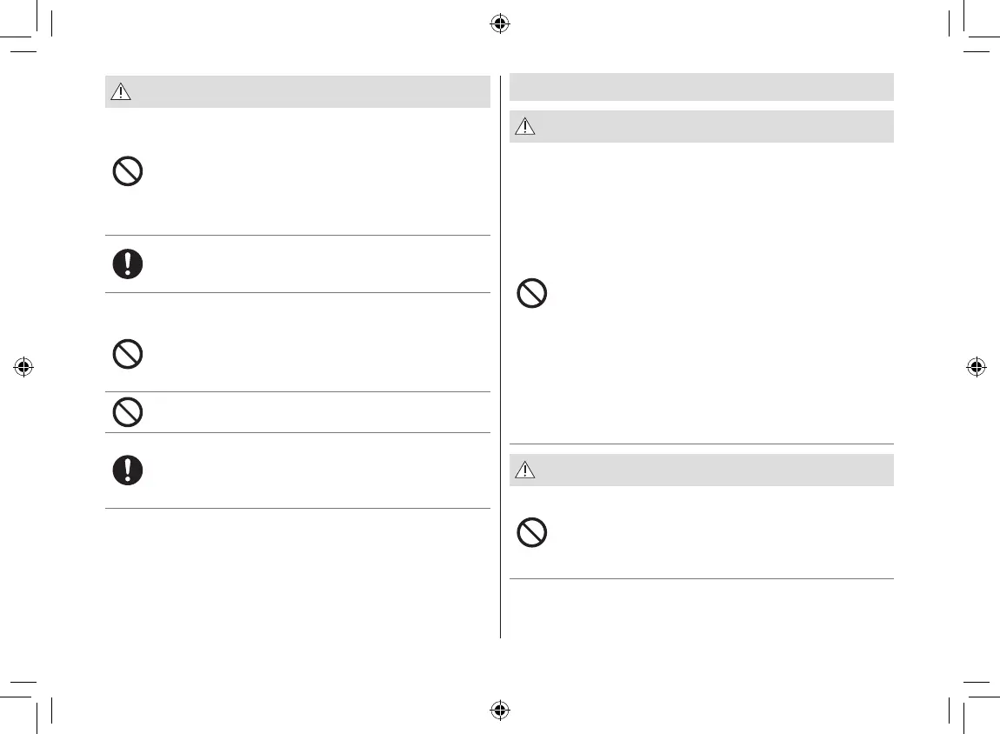Click the first prohibition icon in the left column
Image resolution: width=1000 pixels, height=734 pixels.
(128, 171)
